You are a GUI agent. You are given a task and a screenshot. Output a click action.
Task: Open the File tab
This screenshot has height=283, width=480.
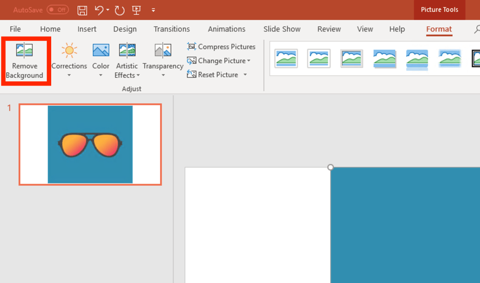(15, 29)
